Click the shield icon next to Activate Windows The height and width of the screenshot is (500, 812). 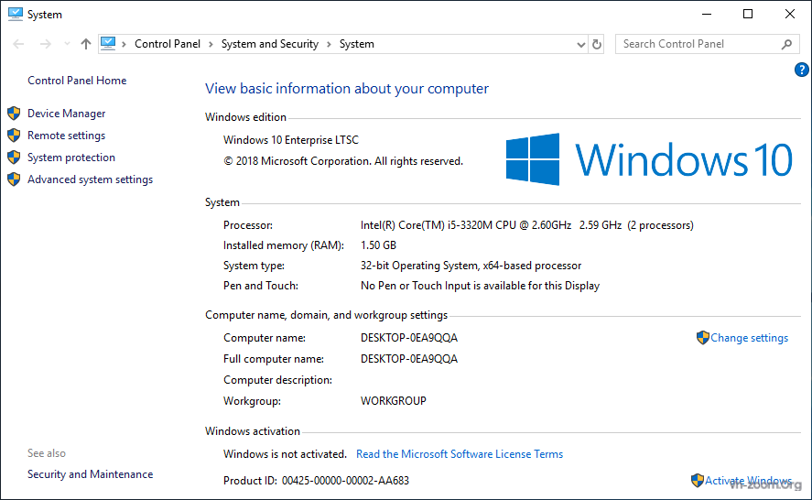coord(698,480)
